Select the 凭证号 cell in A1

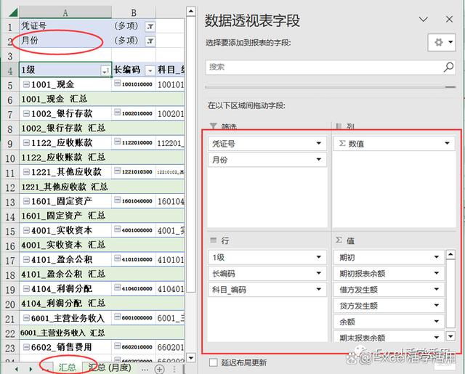[65, 26]
